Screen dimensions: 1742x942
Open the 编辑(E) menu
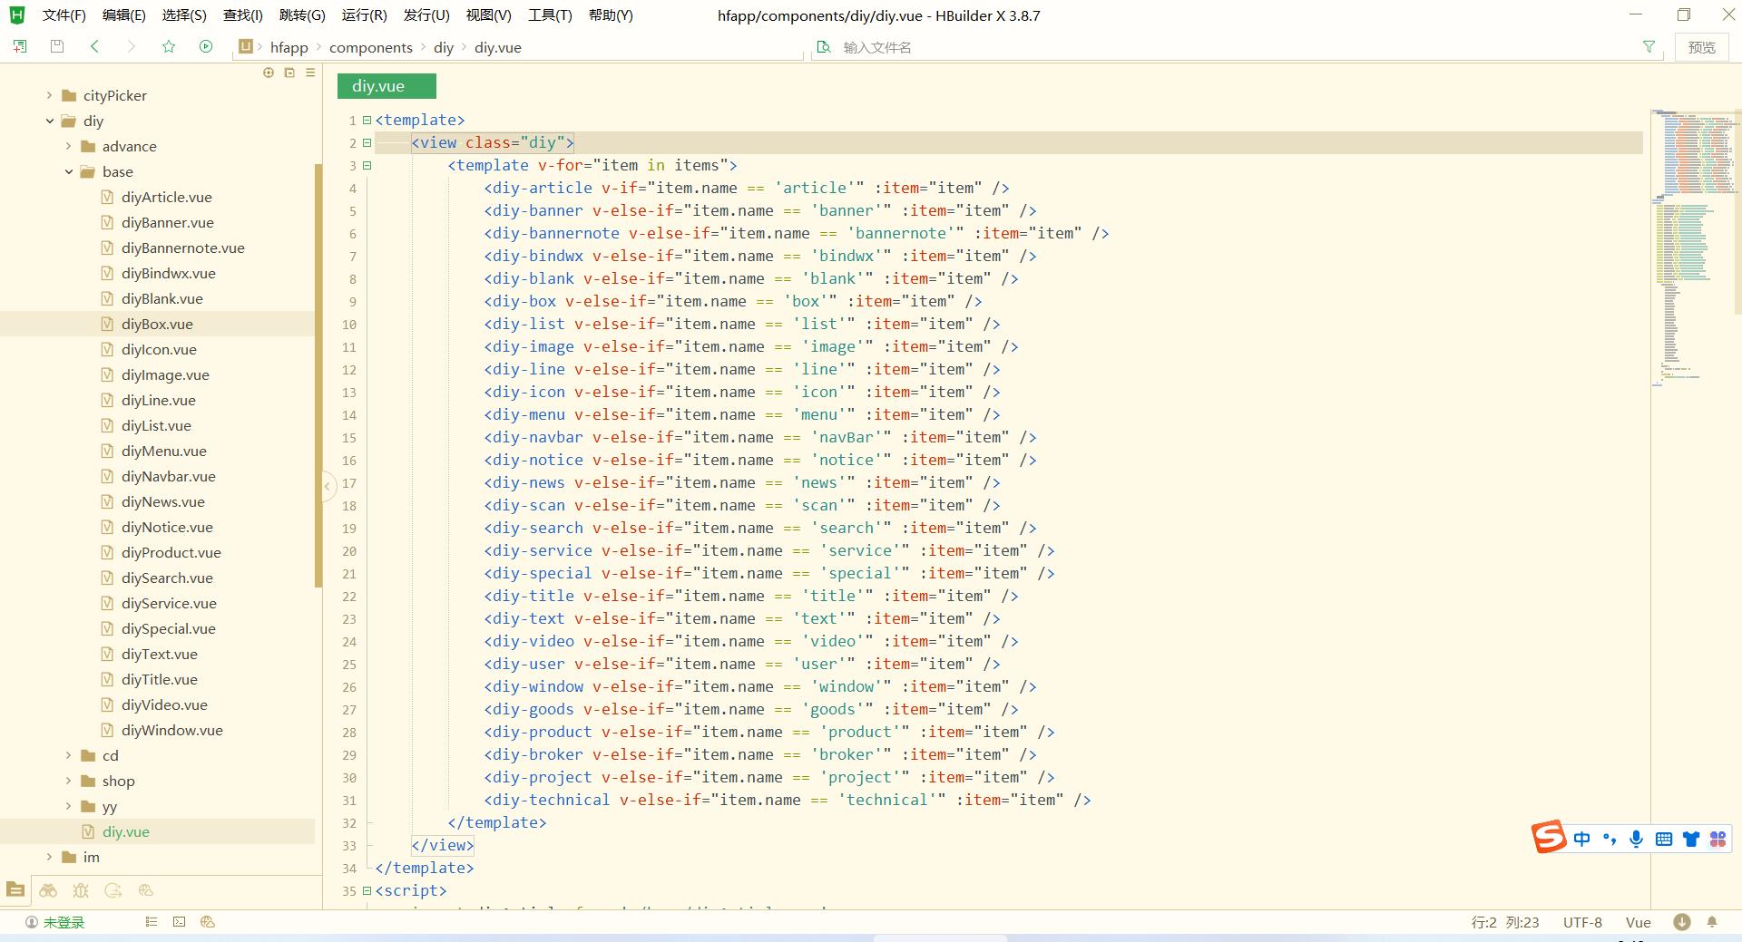(x=123, y=15)
